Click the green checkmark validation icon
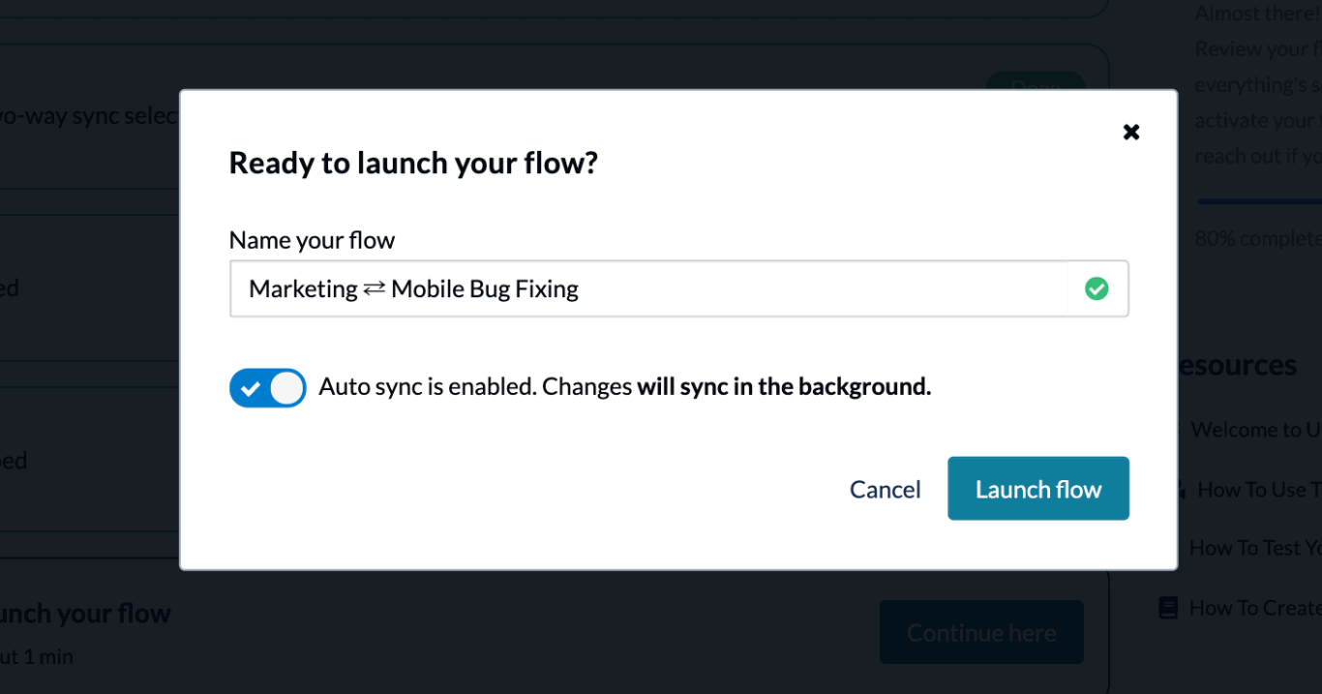This screenshot has height=694, width=1322. pos(1097,288)
